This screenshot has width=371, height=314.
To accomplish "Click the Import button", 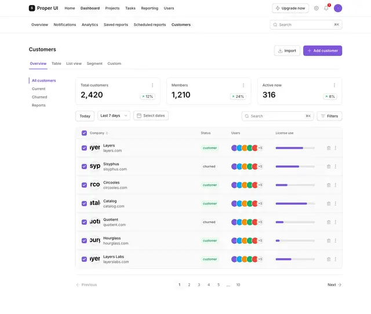I will coord(287,50).
